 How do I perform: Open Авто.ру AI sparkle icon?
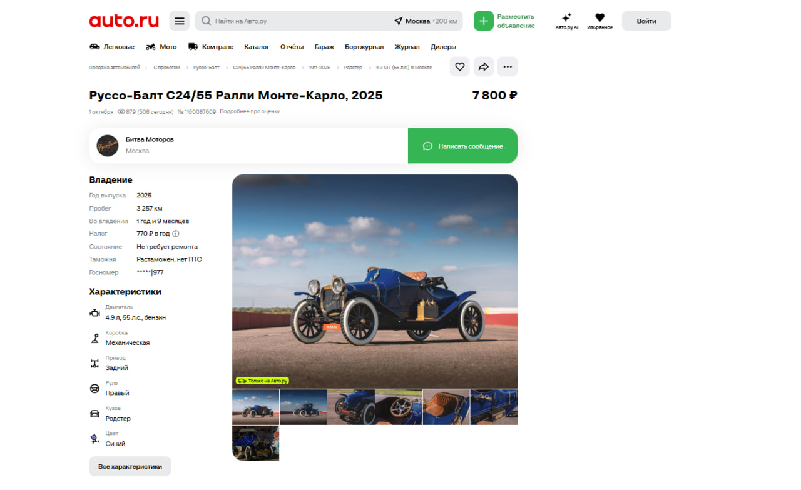click(x=566, y=17)
